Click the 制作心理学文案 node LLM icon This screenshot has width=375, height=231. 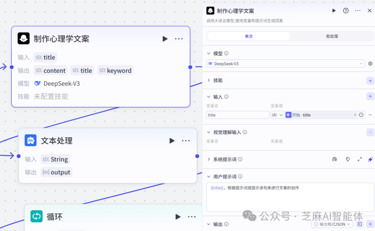pos(24,38)
